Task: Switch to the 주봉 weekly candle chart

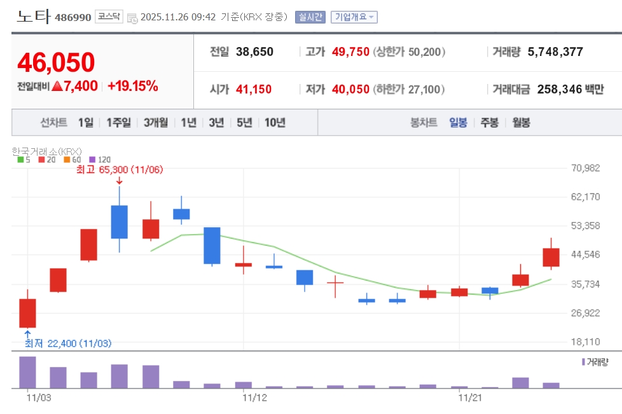Action: click(489, 123)
